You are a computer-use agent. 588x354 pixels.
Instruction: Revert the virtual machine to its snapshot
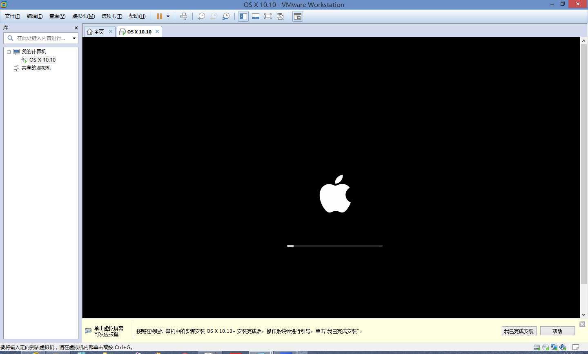[x=214, y=16]
